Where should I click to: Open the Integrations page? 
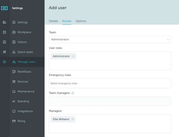(25, 111)
